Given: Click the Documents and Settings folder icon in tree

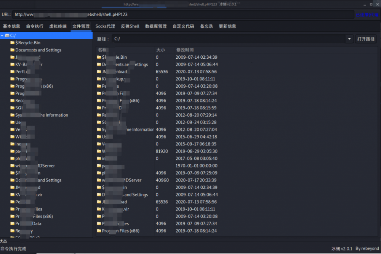Looking at the screenshot, I should (11, 50).
